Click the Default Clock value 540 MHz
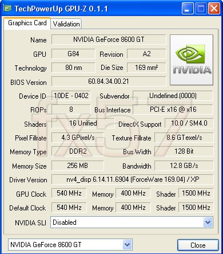 point(69,208)
